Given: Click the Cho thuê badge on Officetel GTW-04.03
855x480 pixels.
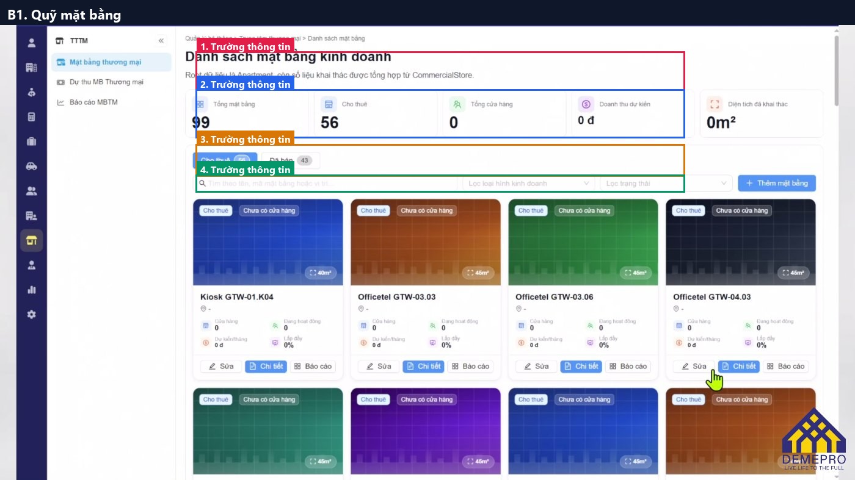Looking at the screenshot, I should [688, 210].
